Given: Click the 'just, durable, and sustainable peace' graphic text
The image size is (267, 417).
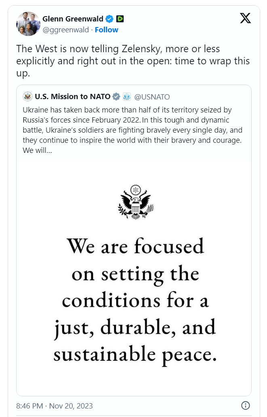Looking at the screenshot, I should click(x=135, y=341).
